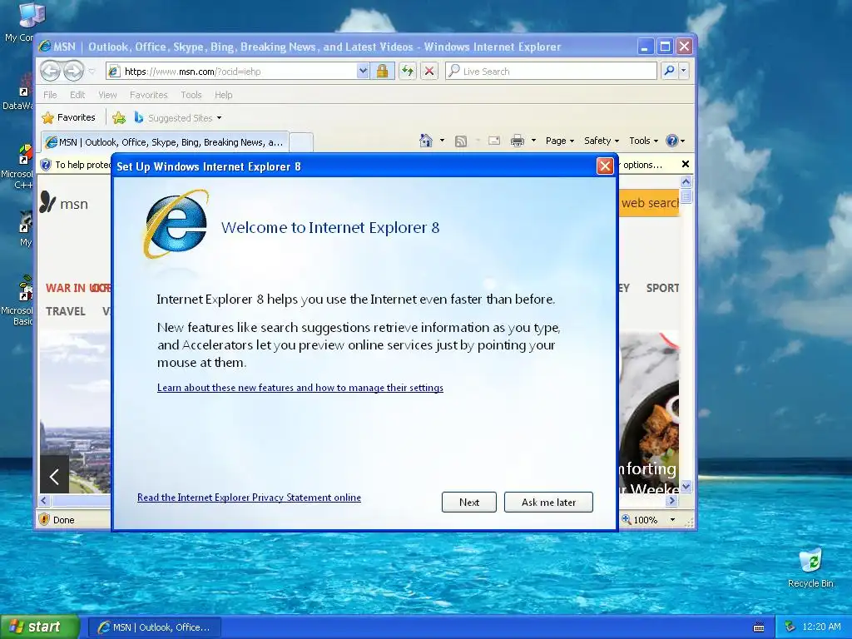Click the Start button
Image resolution: width=852 pixels, height=639 pixels.
coord(40,627)
